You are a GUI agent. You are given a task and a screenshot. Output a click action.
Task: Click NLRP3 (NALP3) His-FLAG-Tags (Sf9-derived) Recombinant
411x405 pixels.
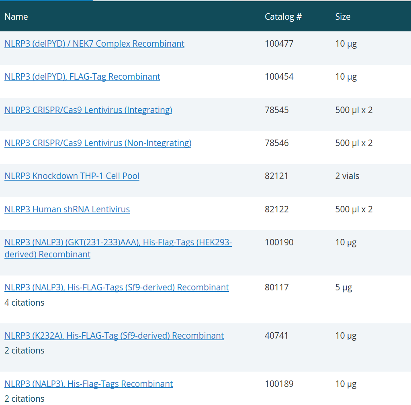pyautogui.click(x=117, y=287)
